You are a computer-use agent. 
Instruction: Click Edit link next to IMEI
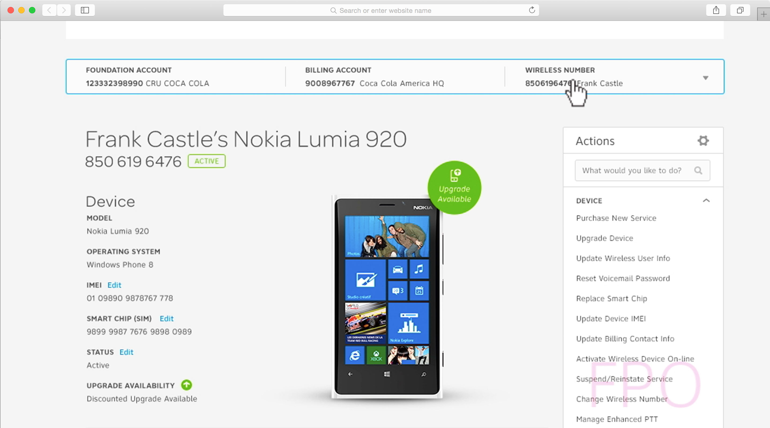pos(114,285)
